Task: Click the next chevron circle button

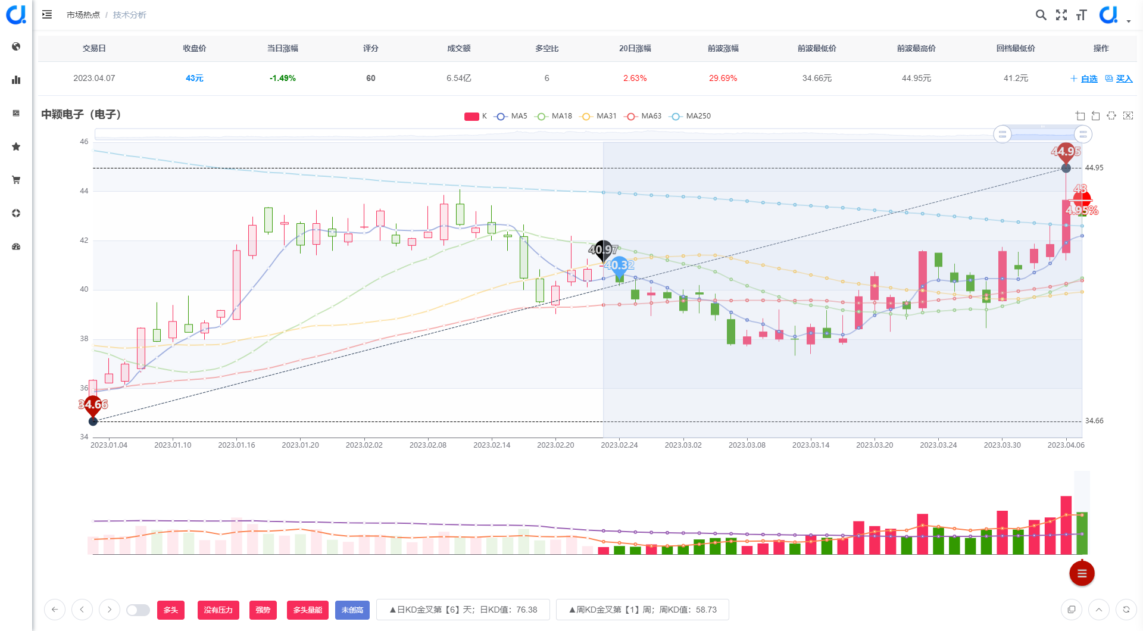Action: tap(110, 610)
